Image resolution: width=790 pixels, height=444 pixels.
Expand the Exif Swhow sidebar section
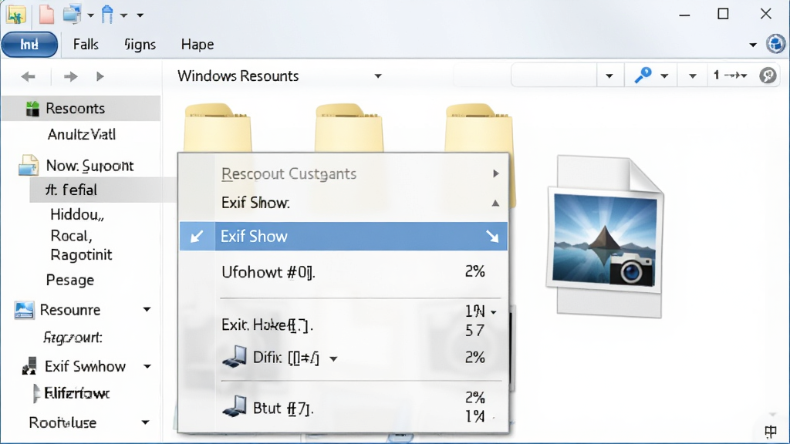click(x=147, y=366)
